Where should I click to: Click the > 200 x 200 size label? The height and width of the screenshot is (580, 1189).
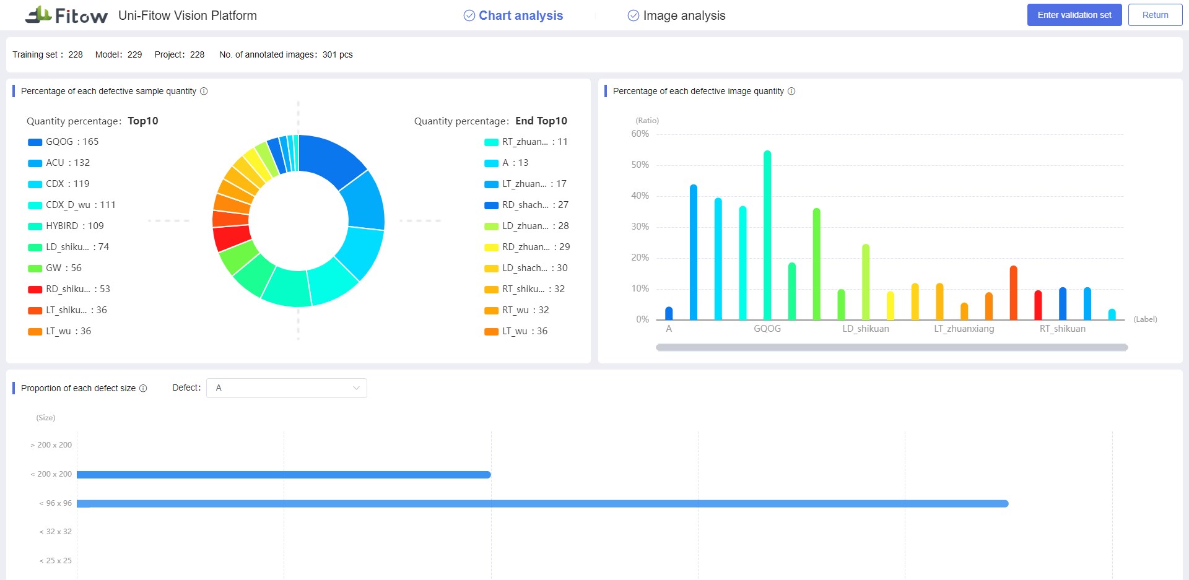click(51, 445)
